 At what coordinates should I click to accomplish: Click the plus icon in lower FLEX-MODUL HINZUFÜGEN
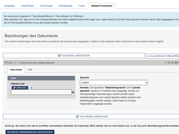point(77,117)
